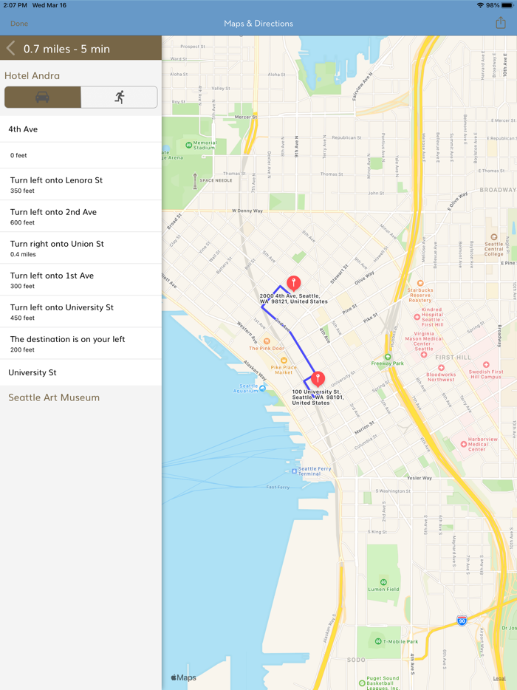Tap Done to close directions
The width and height of the screenshot is (517, 690).
coord(19,24)
